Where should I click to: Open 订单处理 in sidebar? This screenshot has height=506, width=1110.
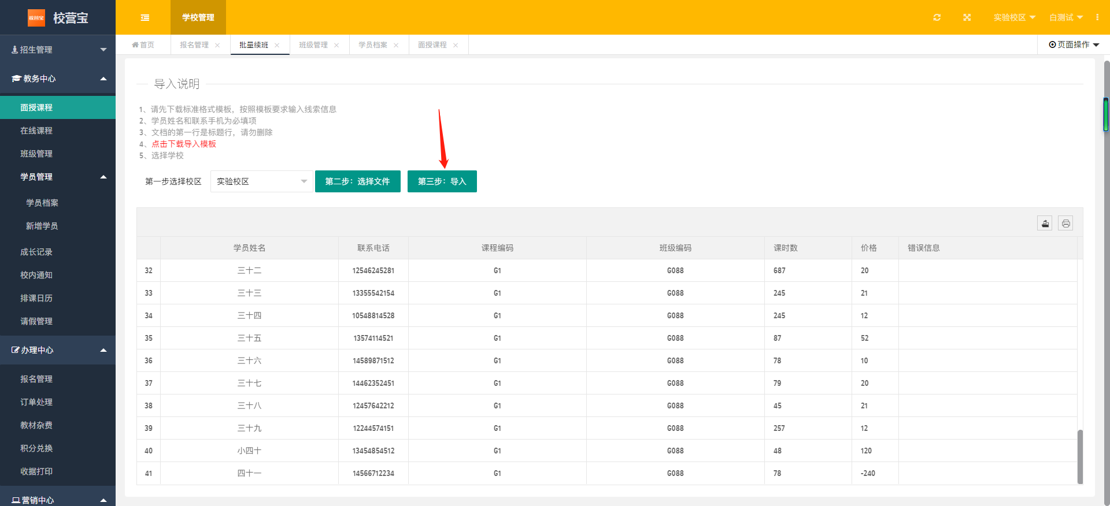tap(58, 402)
